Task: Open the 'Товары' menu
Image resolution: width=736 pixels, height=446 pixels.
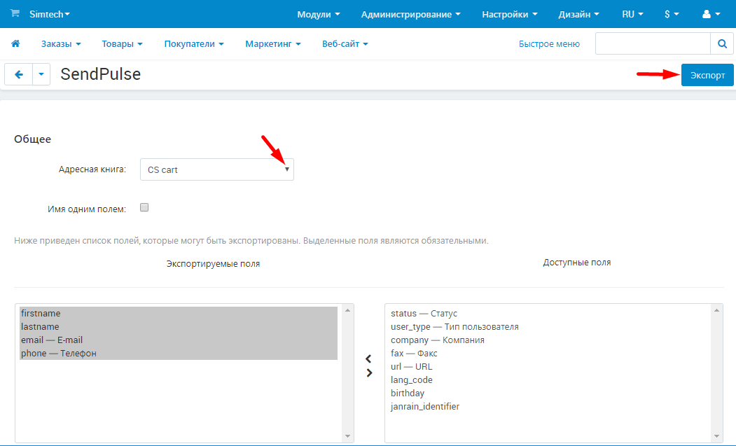Action: [122, 43]
